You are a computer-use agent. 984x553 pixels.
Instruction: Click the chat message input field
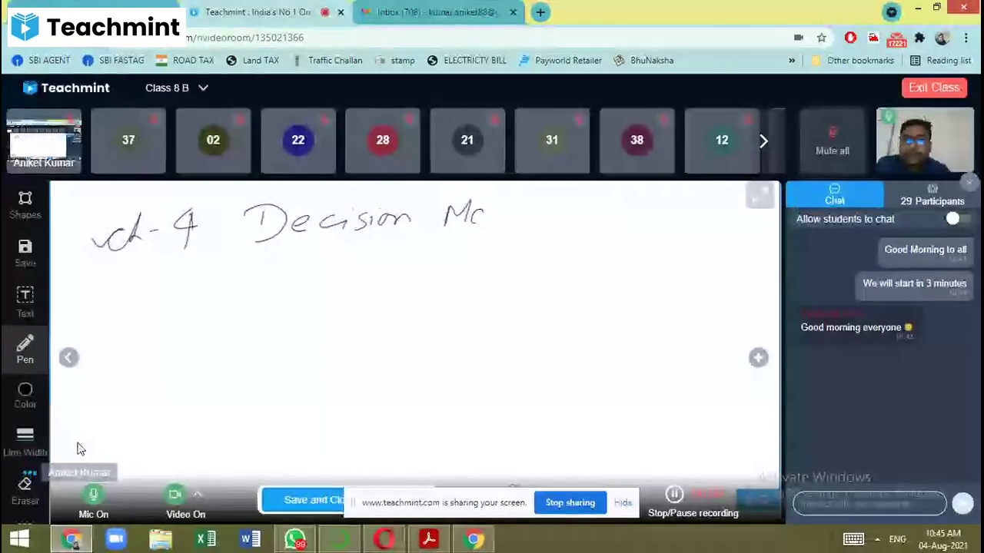click(869, 503)
